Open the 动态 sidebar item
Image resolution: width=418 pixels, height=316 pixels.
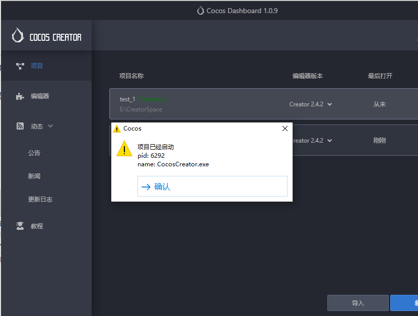37,126
